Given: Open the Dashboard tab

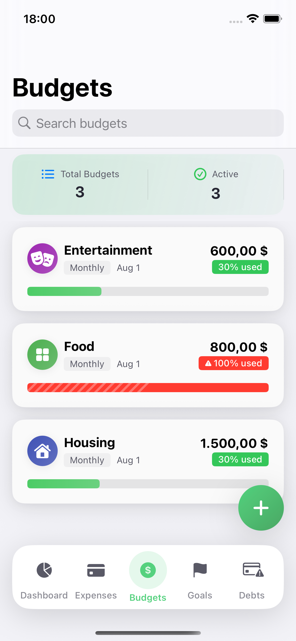Looking at the screenshot, I should coord(44,580).
